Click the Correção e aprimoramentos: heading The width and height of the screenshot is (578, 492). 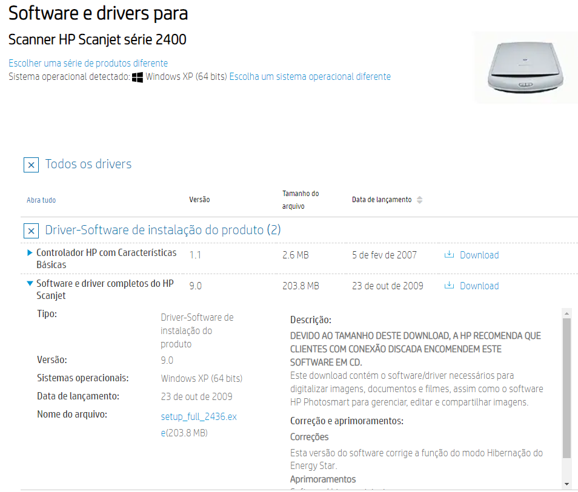(347, 421)
